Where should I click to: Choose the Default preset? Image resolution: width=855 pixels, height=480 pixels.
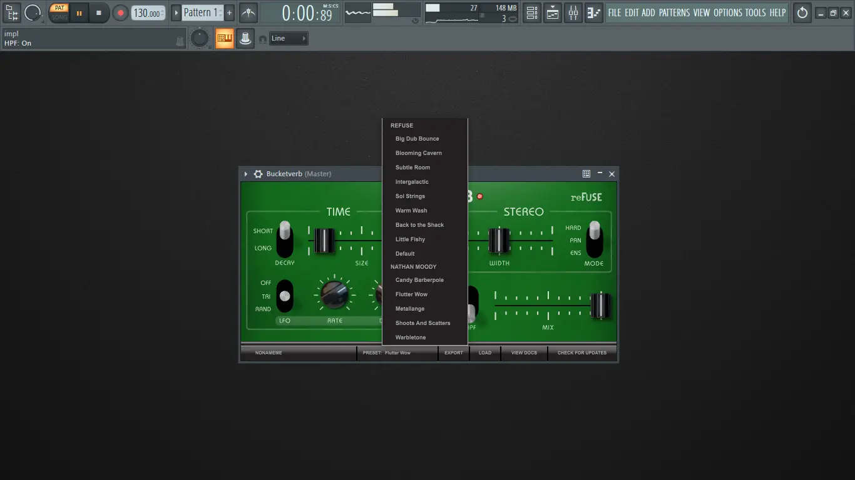click(x=425, y=254)
